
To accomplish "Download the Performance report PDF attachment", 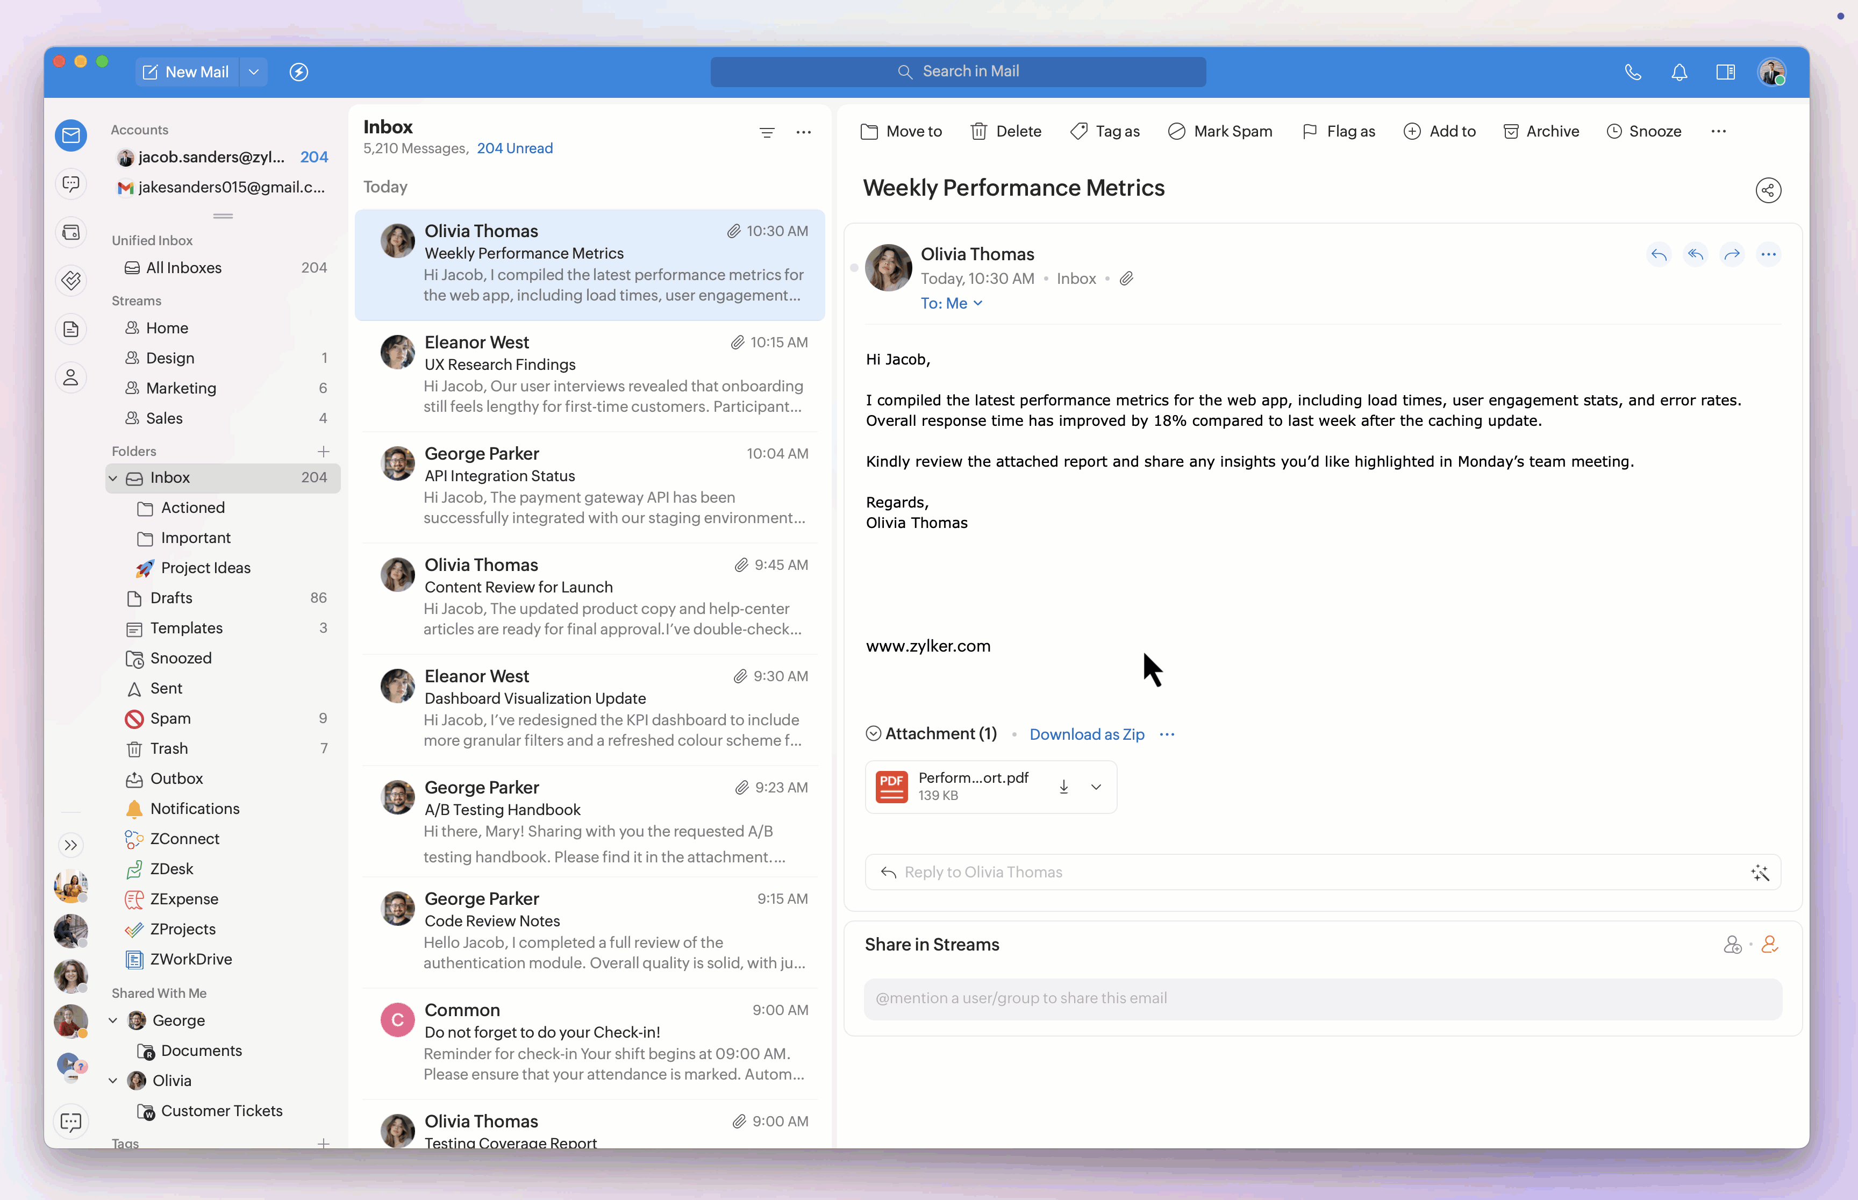I will 1063,787.
